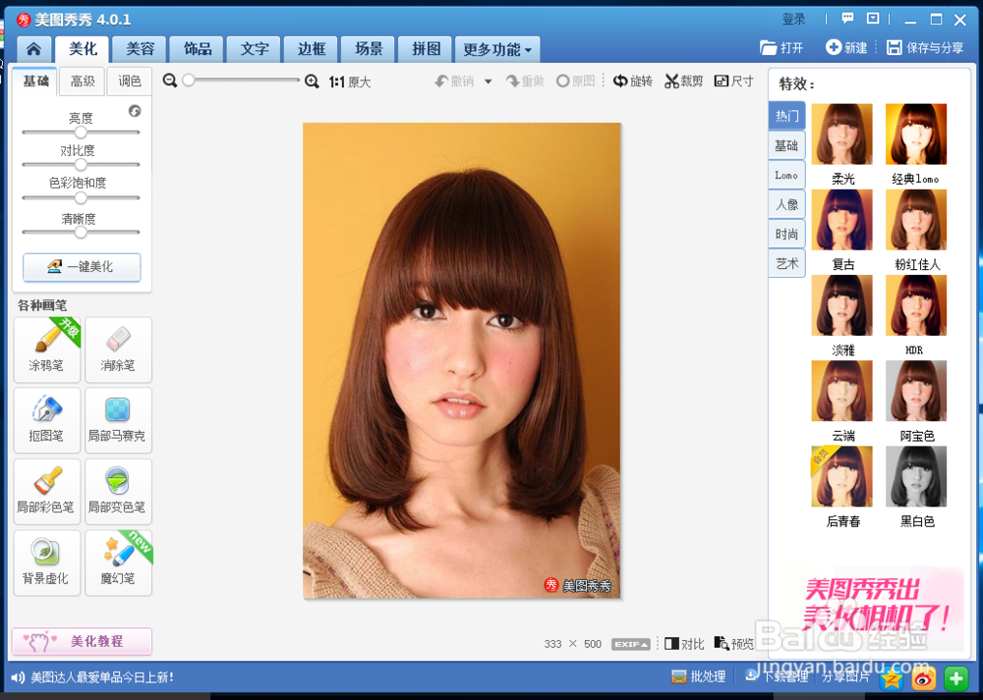The height and width of the screenshot is (700, 983).
Task: Switch to the 饰品 tab
Action: point(198,49)
